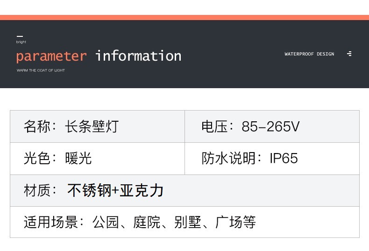Select the "暖光" value text
This screenshot has width=369, height=251.
[x=78, y=158]
